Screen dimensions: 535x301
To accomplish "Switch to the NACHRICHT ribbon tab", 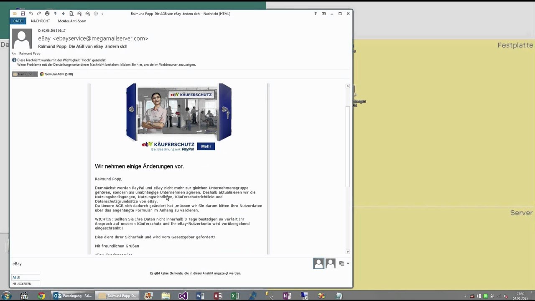I will coord(40,21).
